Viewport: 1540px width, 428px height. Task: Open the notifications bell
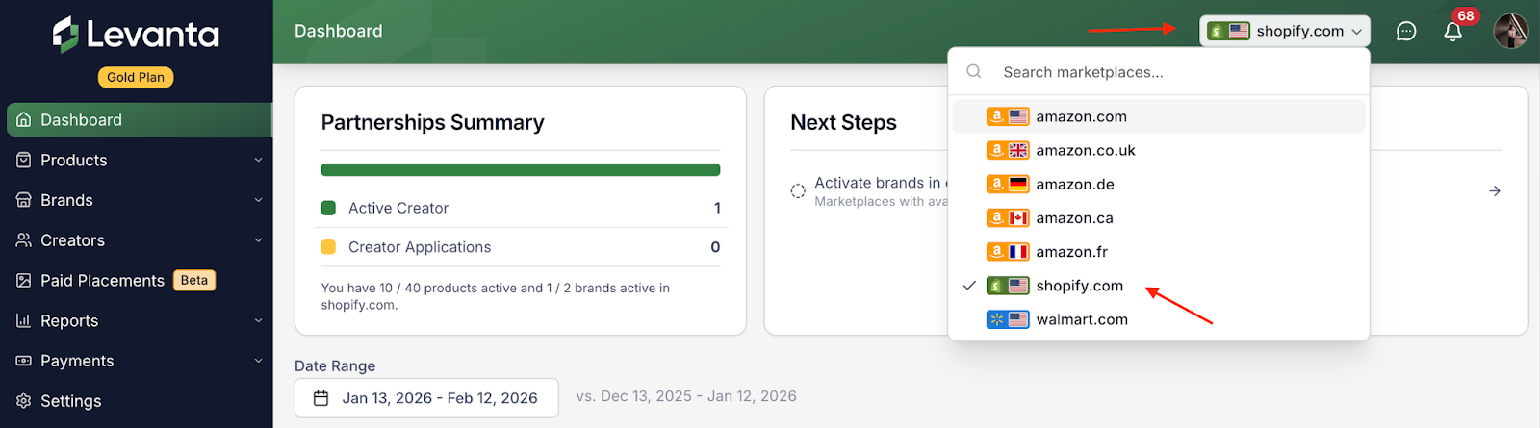pos(1453,32)
